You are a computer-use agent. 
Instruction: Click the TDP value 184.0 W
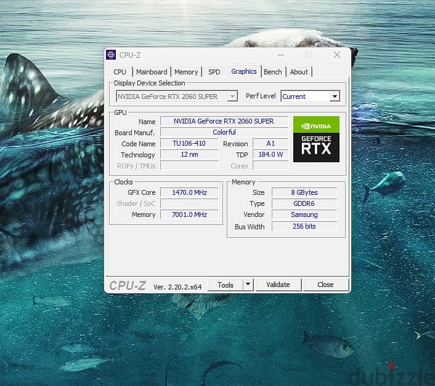[x=270, y=154]
